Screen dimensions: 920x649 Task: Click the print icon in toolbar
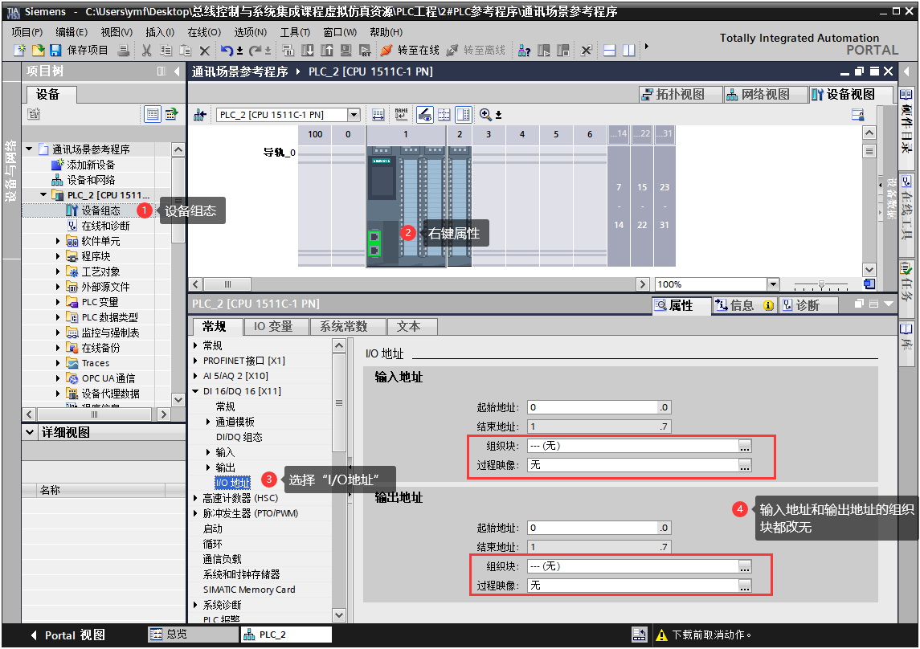(x=124, y=51)
